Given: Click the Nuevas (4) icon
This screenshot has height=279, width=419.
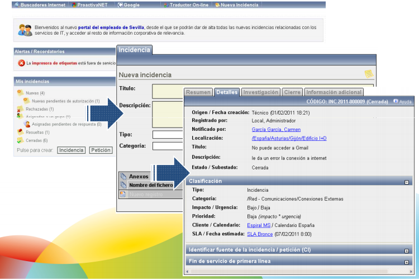Looking at the screenshot, I should click(x=20, y=93).
